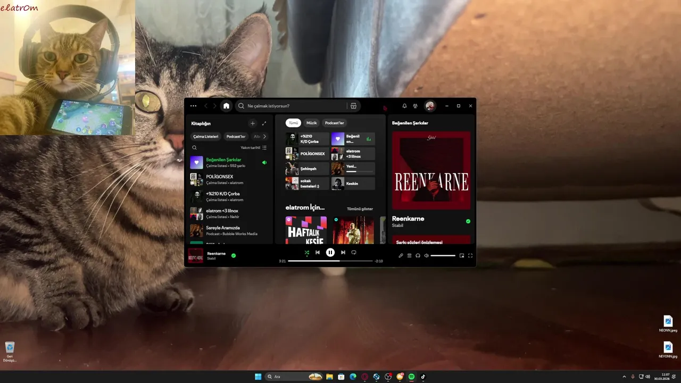Open the sokak besteleri shortcut card
681x383 pixels.
click(x=308, y=184)
